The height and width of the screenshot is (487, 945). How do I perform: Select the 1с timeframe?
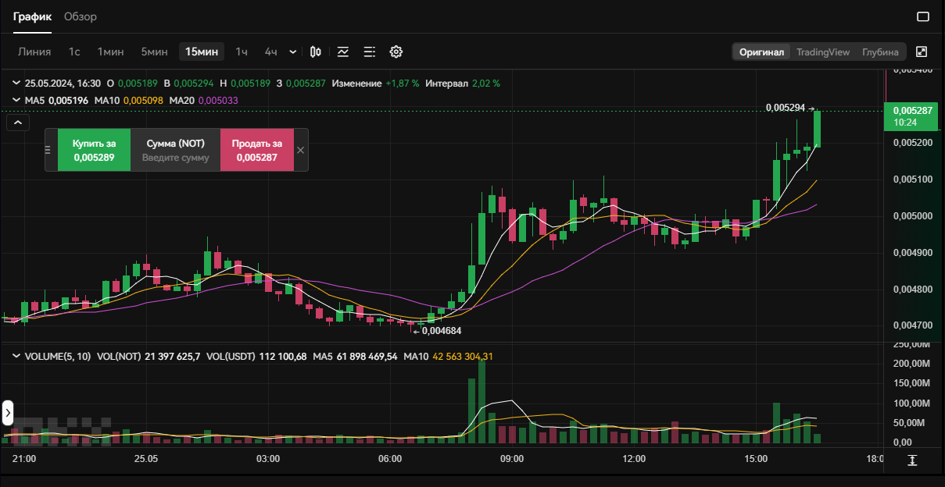tap(74, 52)
